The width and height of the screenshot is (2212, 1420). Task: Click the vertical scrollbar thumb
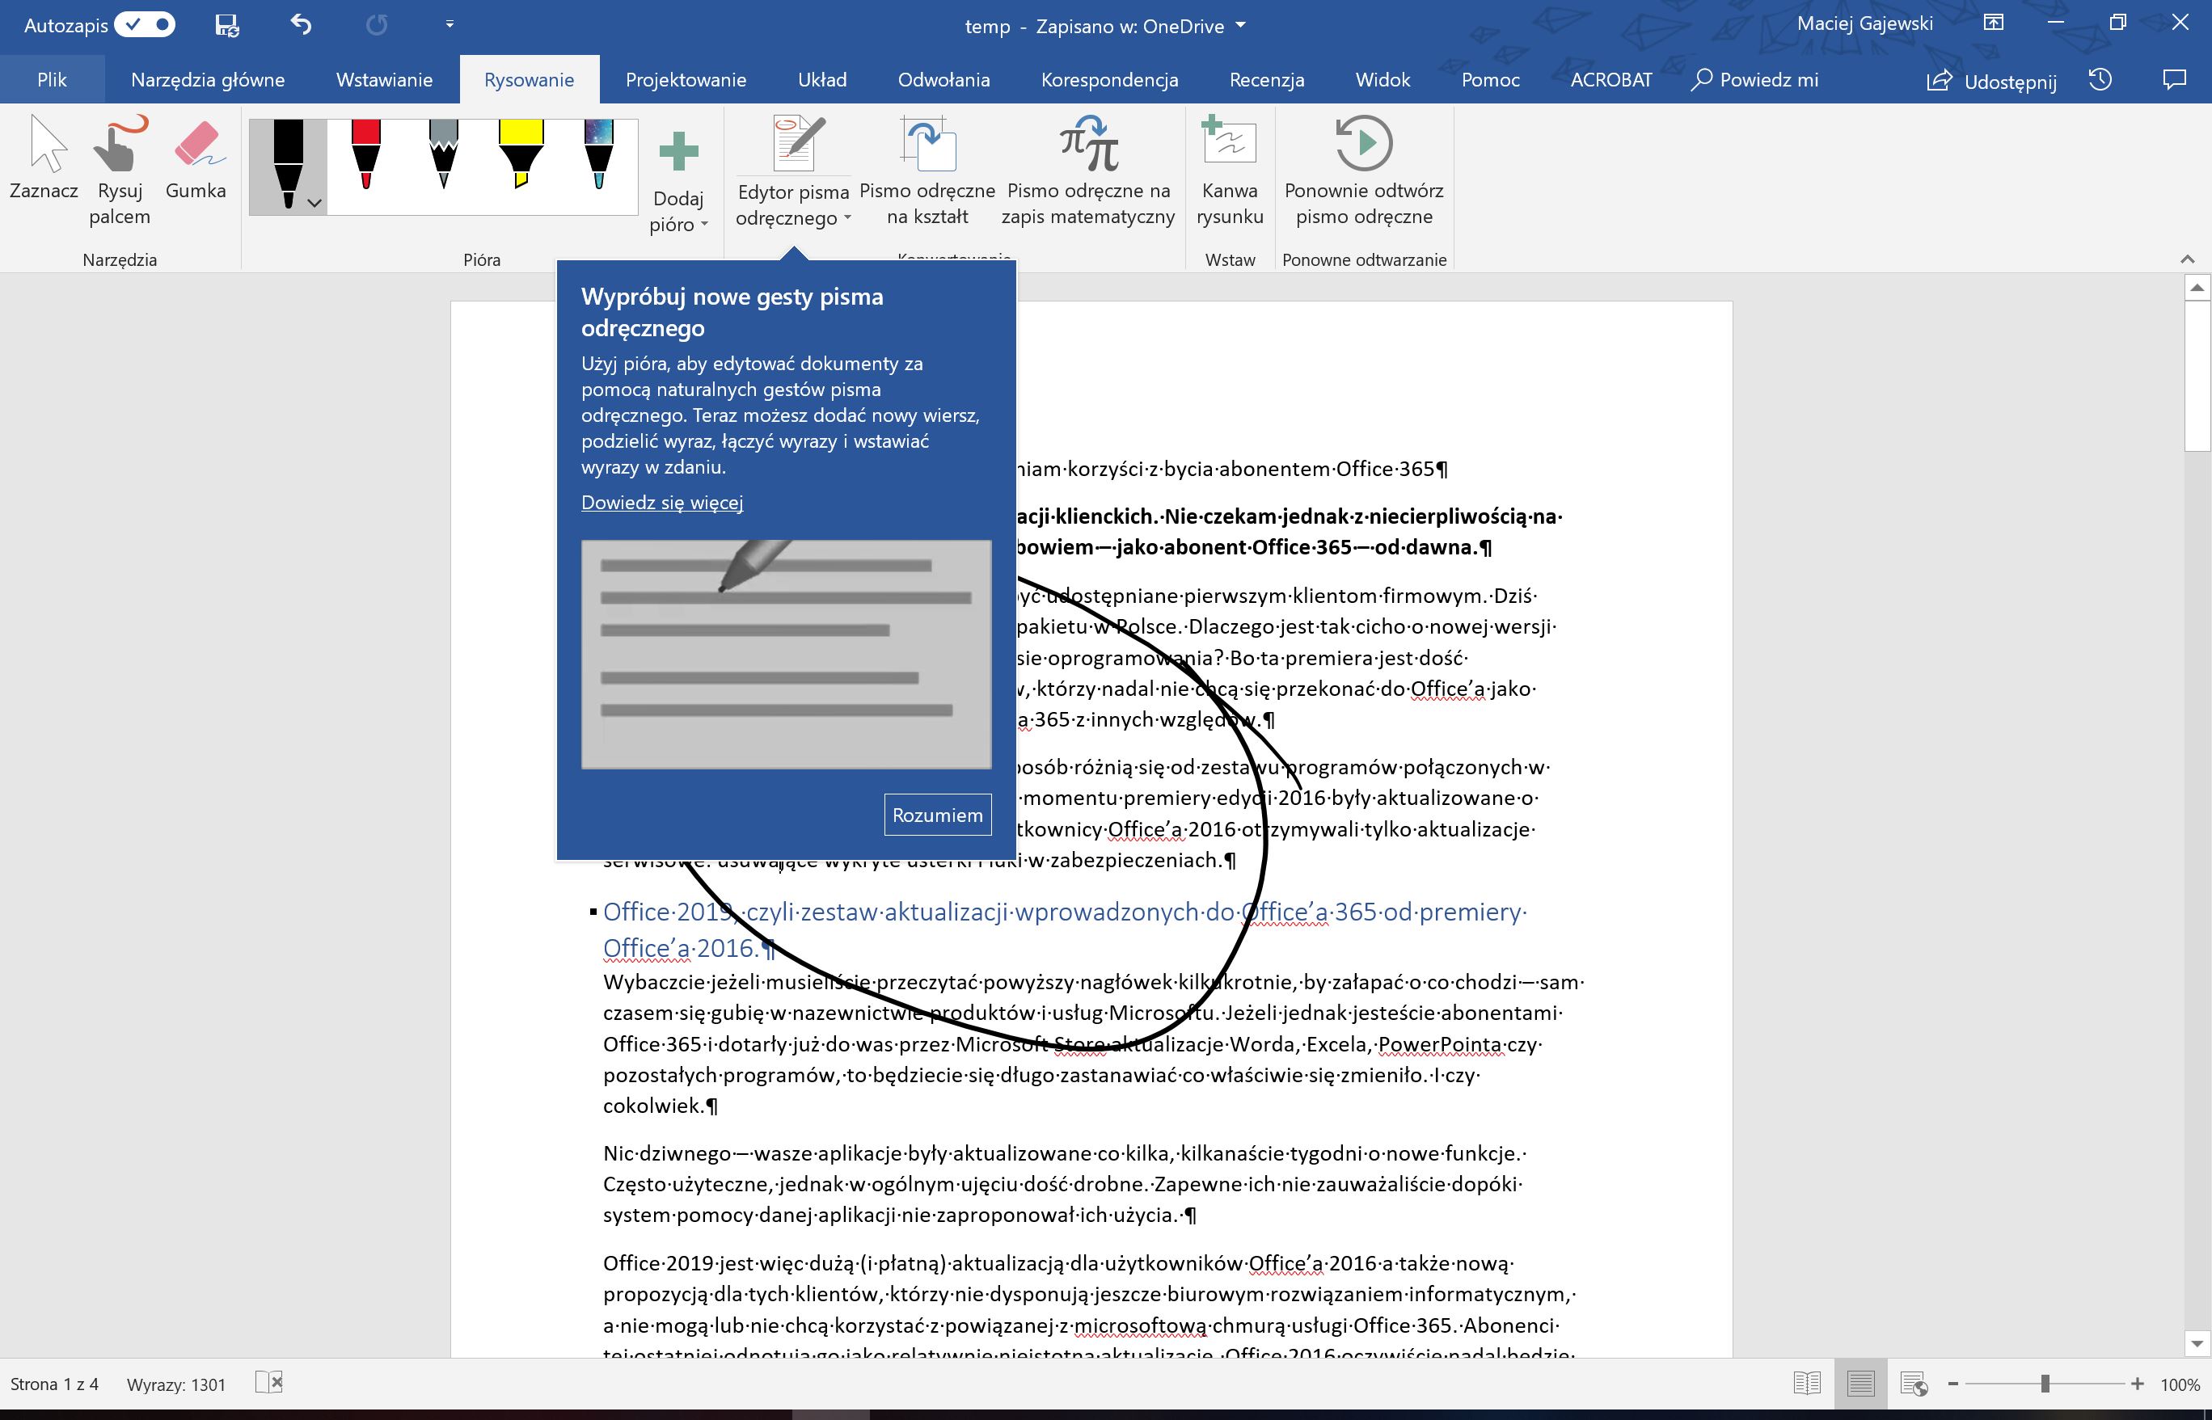tap(2197, 376)
